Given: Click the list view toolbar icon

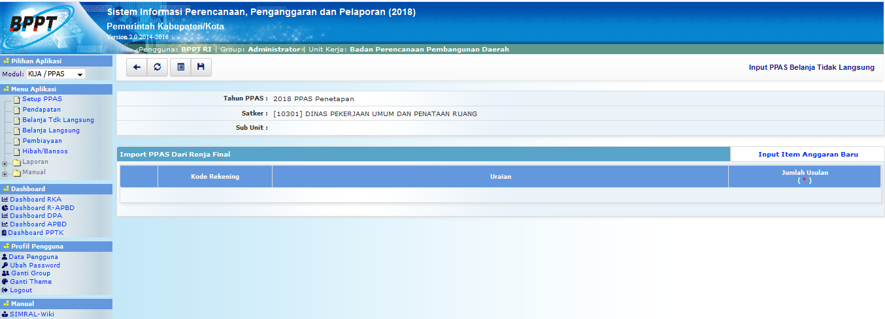Looking at the screenshot, I should [180, 67].
